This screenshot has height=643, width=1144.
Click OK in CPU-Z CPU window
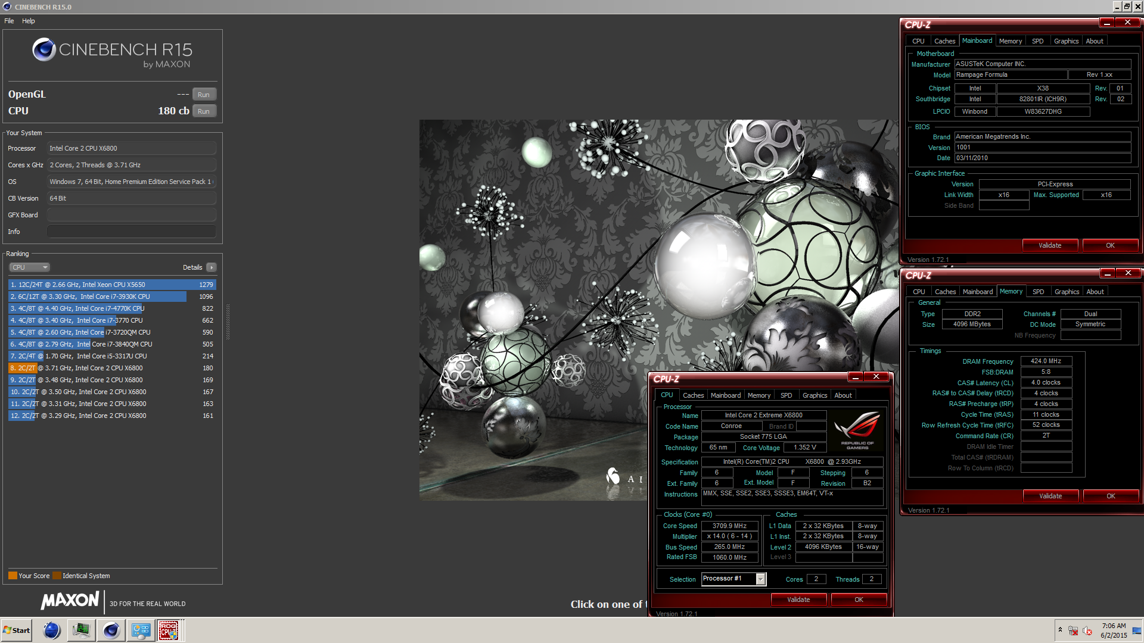[859, 600]
